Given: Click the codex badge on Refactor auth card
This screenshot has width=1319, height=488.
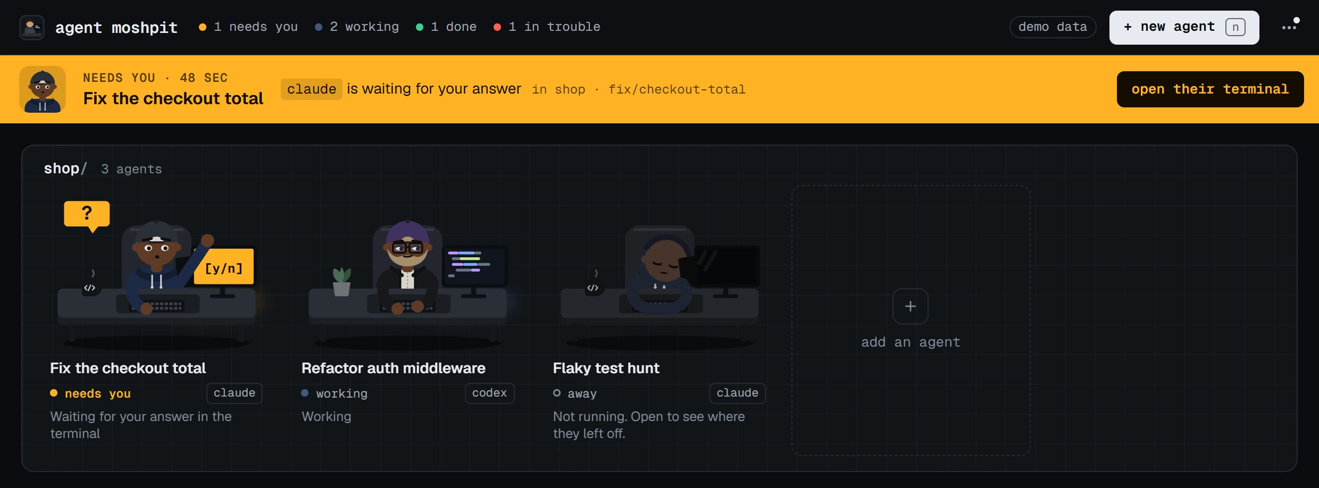Looking at the screenshot, I should [x=489, y=393].
